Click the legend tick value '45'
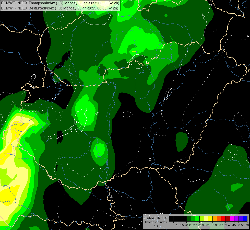The width and height of the screenshot is (250, 230). tap(234, 225)
